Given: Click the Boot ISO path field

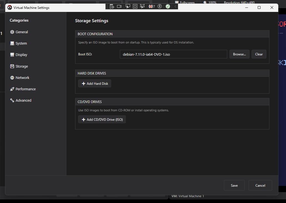Looking at the screenshot, I should [173, 54].
